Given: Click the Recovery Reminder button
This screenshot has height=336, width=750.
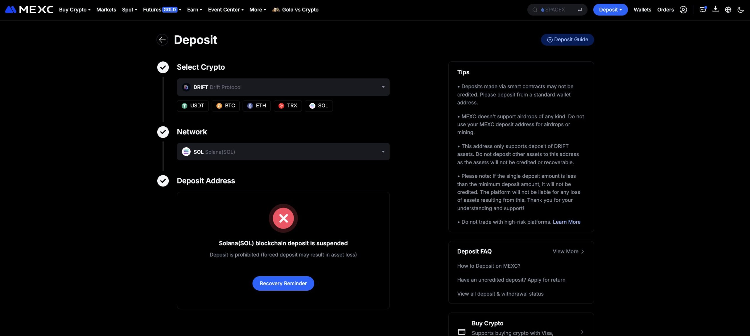Looking at the screenshot, I should click(x=283, y=283).
